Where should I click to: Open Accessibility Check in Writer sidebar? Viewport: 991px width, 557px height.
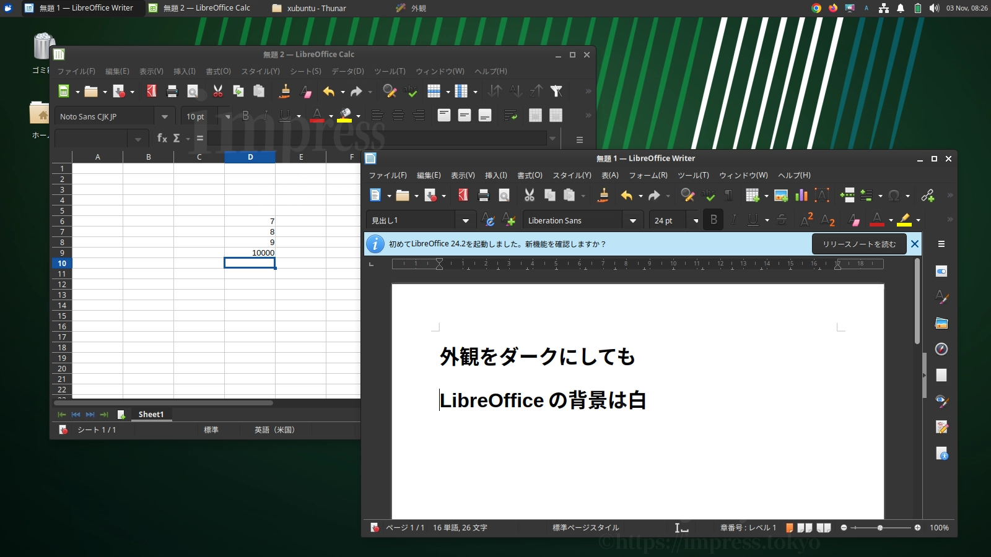(x=941, y=454)
